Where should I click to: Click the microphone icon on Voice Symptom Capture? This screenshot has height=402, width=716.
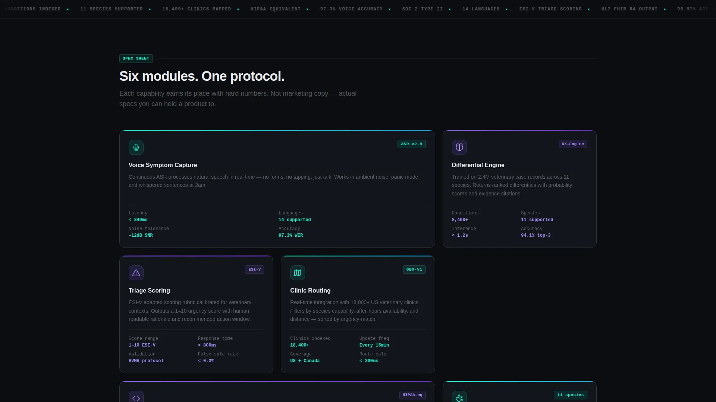tap(136, 147)
